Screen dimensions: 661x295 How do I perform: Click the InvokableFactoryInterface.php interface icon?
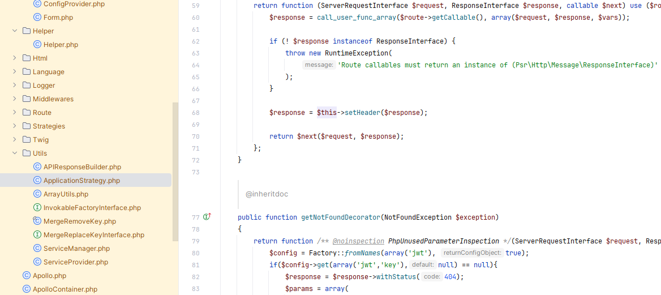tap(37, 208)
